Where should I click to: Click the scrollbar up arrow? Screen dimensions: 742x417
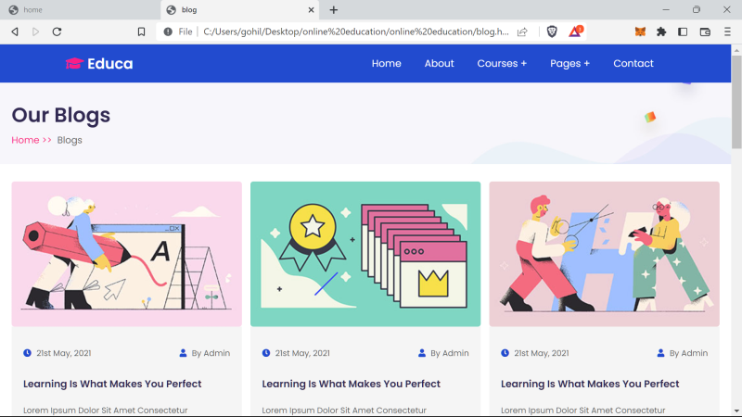coord(736,50)
